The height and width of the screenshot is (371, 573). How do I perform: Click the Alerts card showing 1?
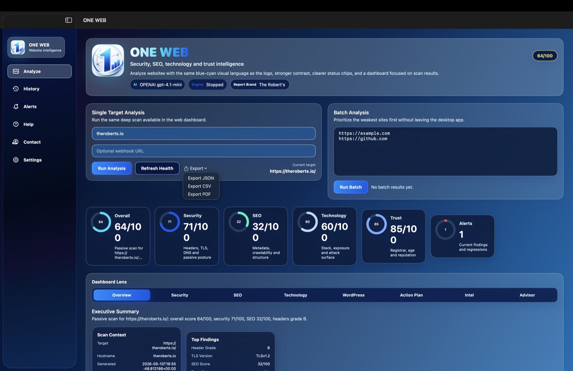click(x=463, y=236)
